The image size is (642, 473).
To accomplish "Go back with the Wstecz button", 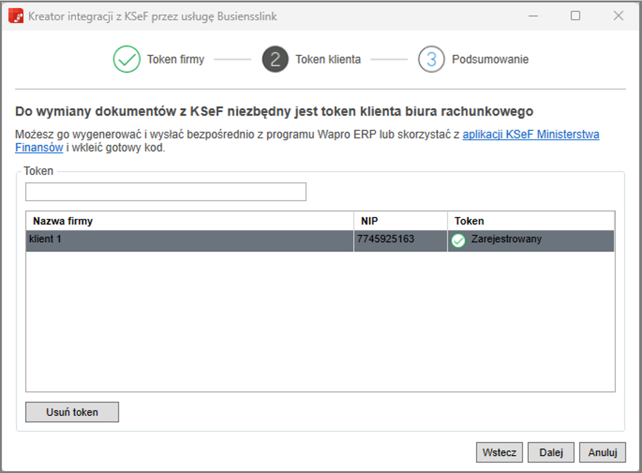I will tap(499, 453).
